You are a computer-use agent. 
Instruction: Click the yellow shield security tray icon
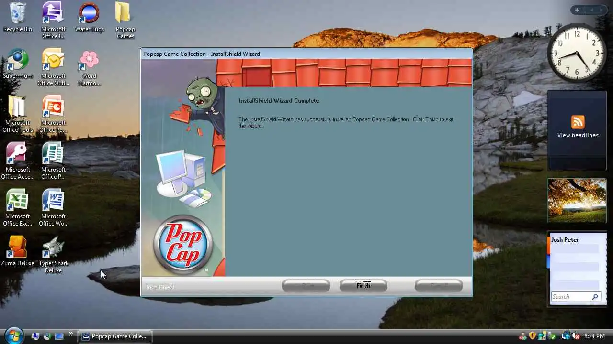(x=532, y=336)
